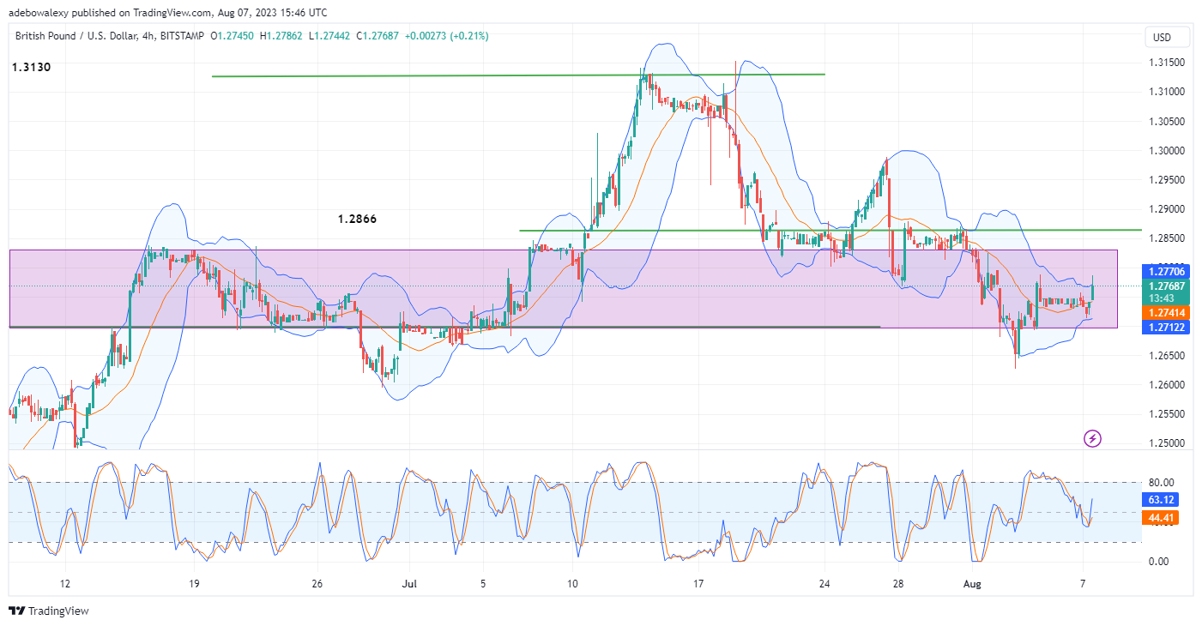This screenshot has width=1202, height=626.
Task: Click the orange 1.27414 price label
Action: coord(1168,313)
